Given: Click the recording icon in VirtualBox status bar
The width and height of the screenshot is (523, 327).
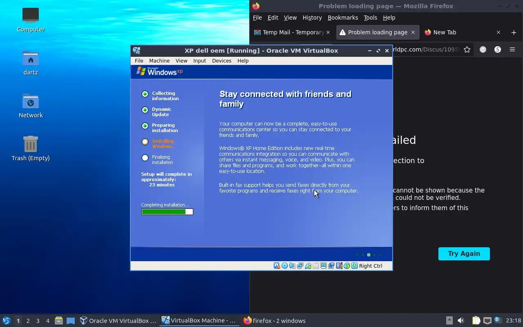Looking at the screenshot, I should (331, 266).
